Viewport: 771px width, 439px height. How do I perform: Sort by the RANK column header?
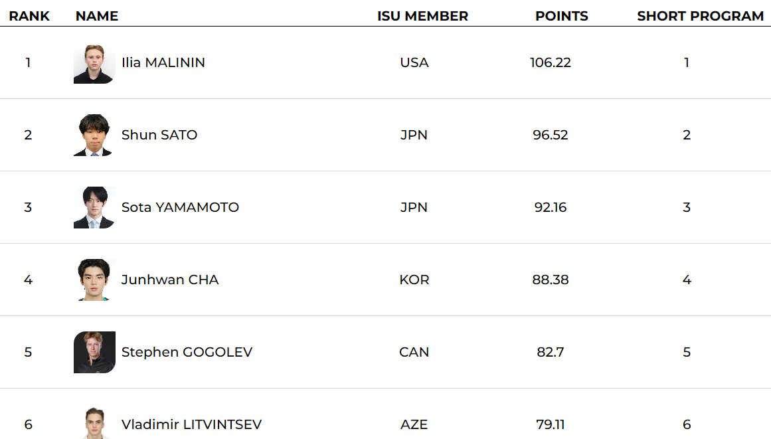(x=29, y=16)
